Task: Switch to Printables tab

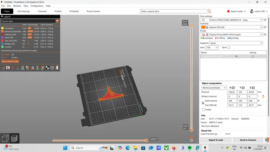Action: coord(74,11)
